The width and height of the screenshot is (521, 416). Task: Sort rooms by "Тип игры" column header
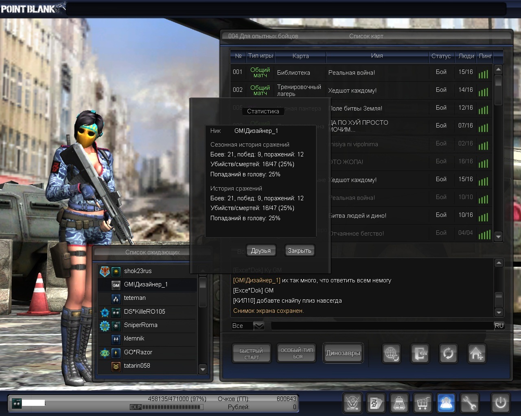(260, 56)
